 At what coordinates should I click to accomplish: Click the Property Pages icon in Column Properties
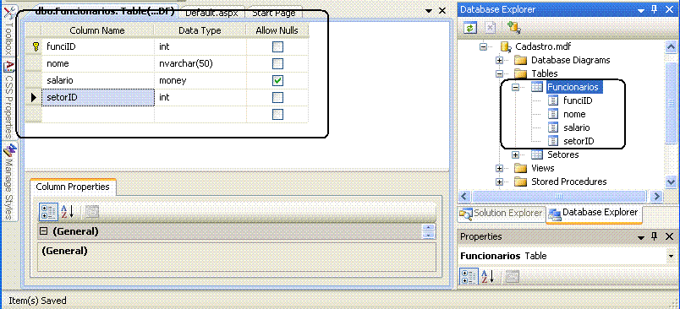[91, 212]
